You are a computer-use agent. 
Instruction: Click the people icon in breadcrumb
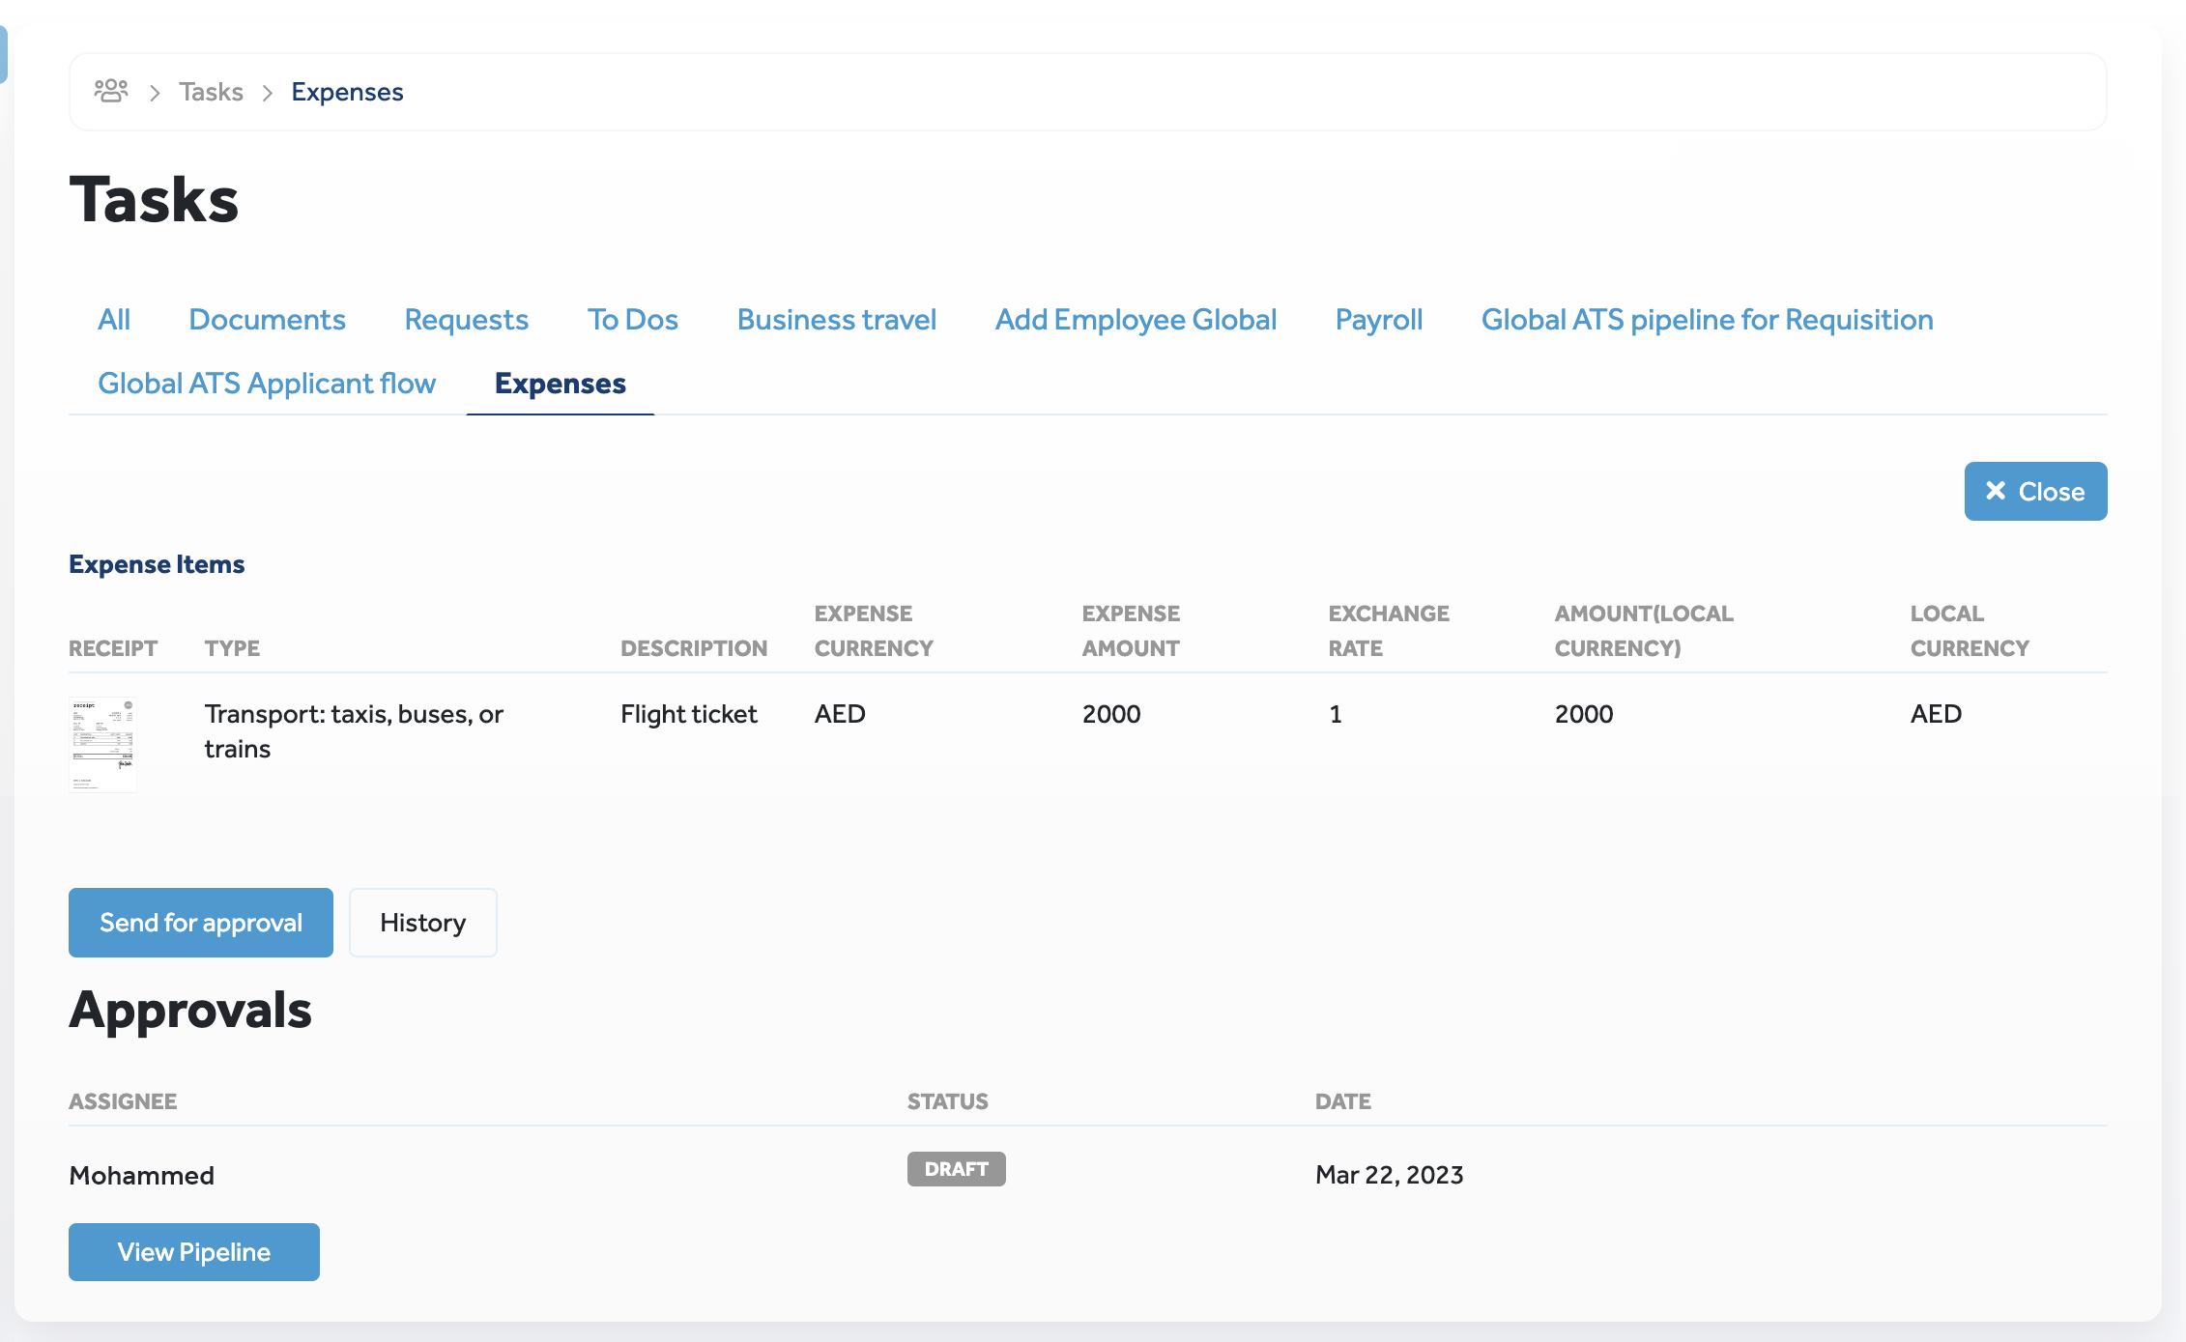pyautogui.click(x=111, y=91)
